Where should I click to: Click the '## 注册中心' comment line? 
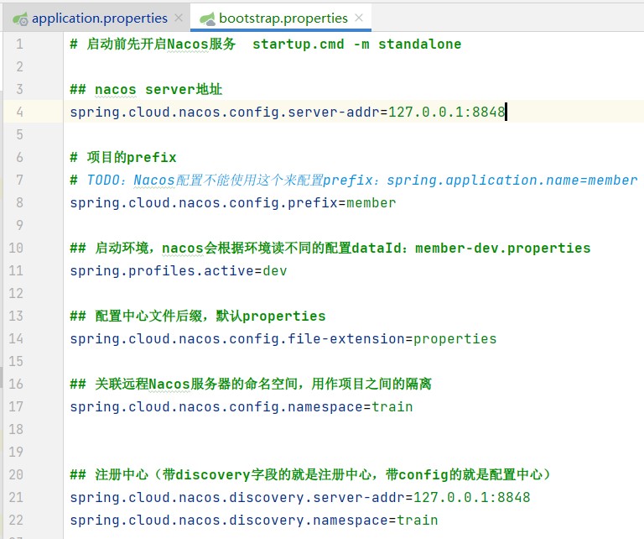[x=310, y=474]
